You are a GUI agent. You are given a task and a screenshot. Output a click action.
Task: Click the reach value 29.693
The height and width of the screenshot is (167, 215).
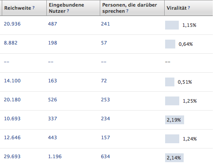click(12, 156)
